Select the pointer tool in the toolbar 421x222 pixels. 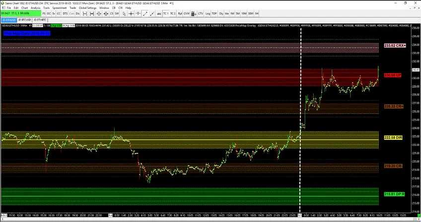(x=124, y=13)
